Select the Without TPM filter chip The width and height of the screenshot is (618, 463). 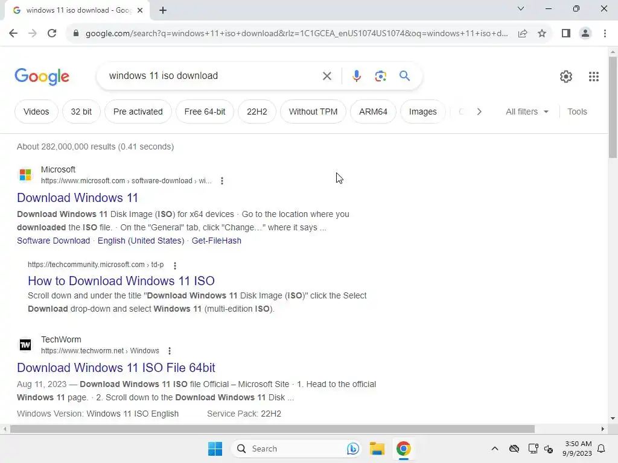pyautogui.click(x=313, y=112)
